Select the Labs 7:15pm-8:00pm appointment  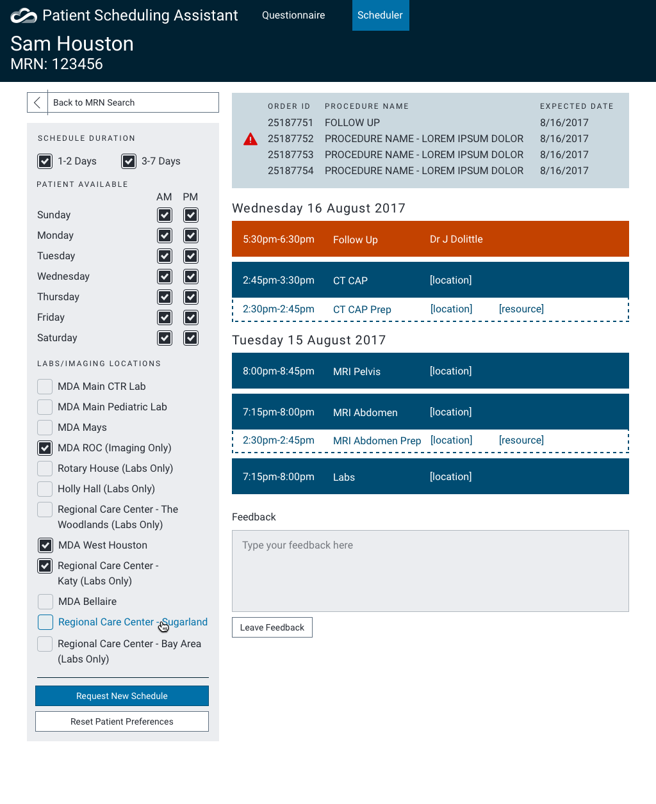(430, 476)
